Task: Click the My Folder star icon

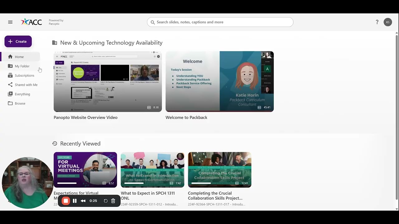Action: 10,66
